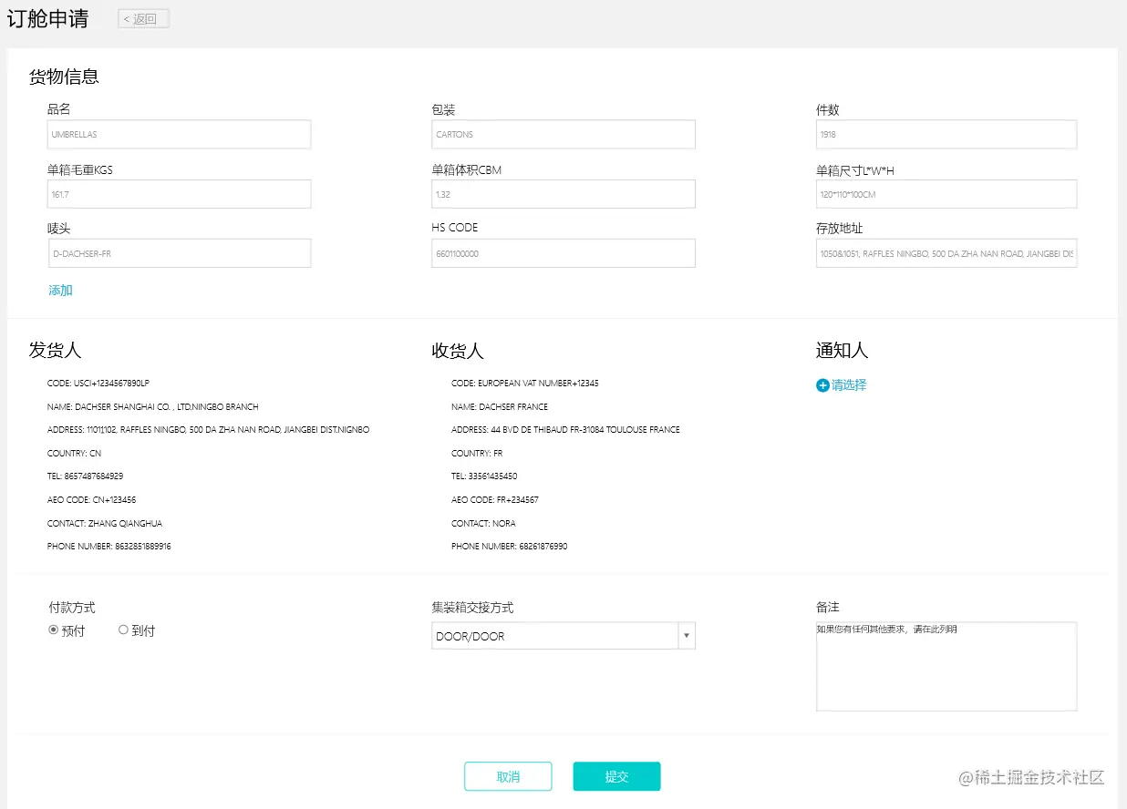This screenshot has height=809, width=1127.
Task: Click inside the 备注 remarks text area
Action: click(946, 666)
